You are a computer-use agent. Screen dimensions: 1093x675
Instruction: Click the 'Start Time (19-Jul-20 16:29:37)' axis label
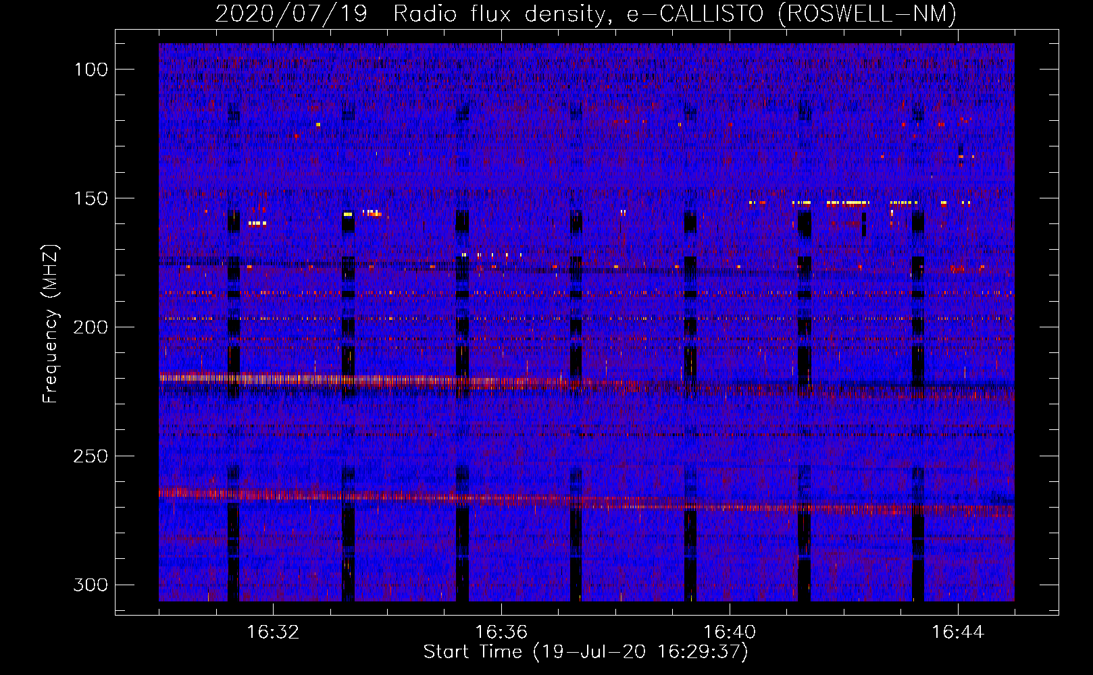tap(586, 652)
